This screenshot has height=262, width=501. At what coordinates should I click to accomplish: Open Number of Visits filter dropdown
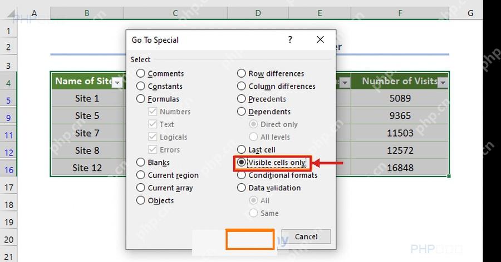[443, 83]
